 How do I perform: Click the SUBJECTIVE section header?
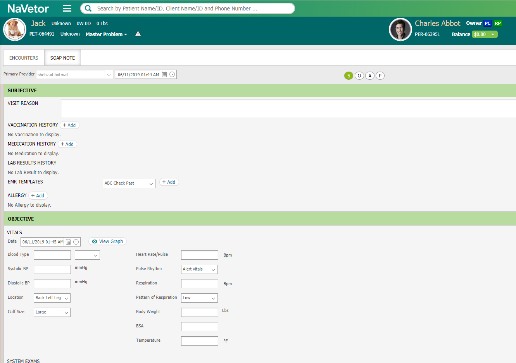click(260, 91)
